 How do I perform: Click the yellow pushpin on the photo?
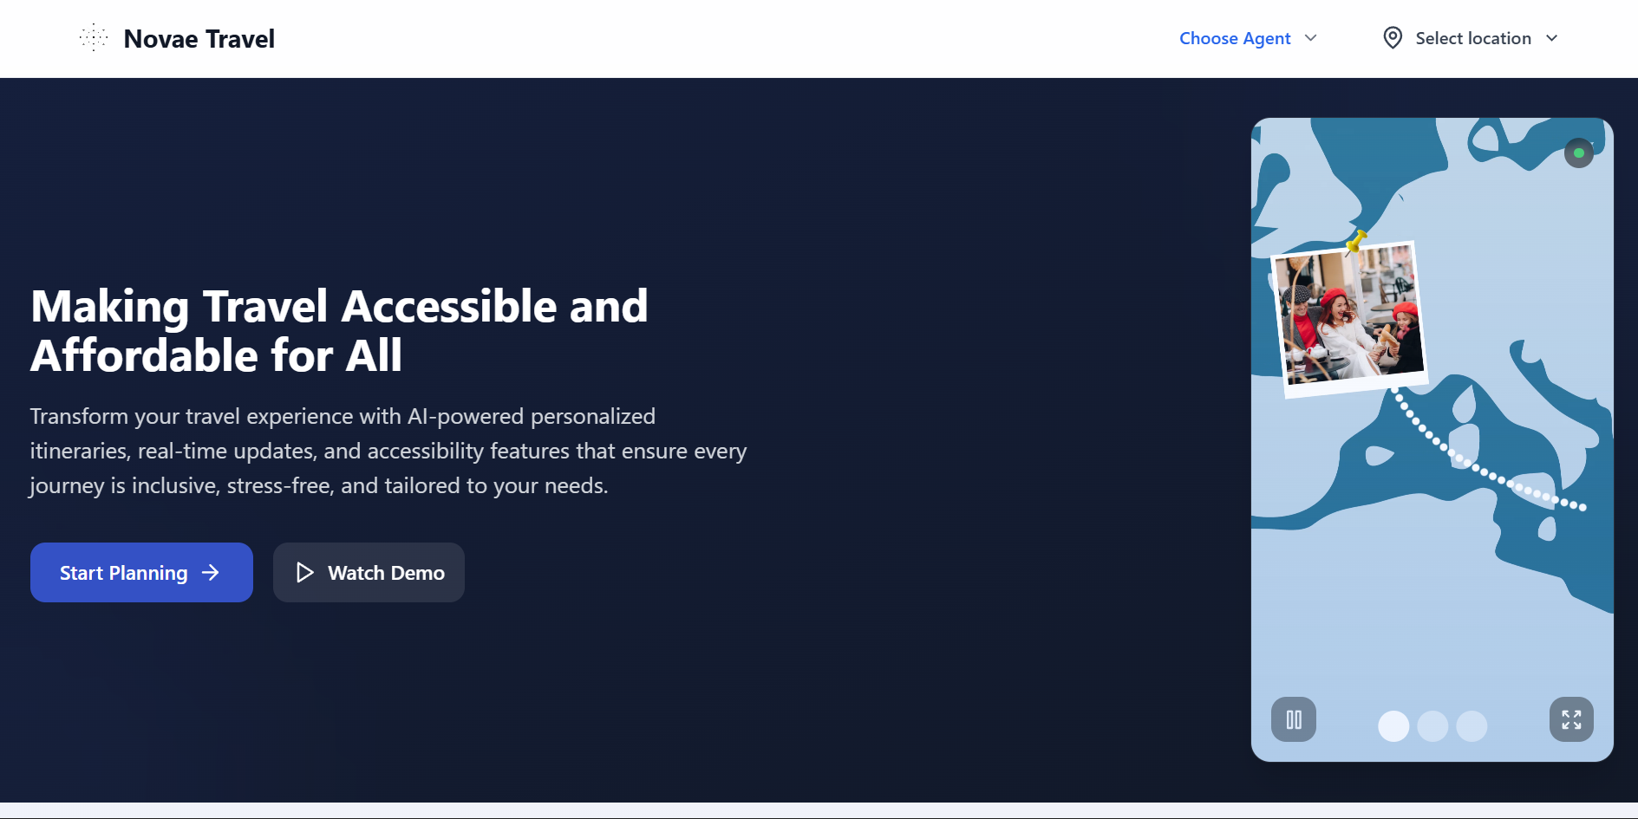(1357, 240)
